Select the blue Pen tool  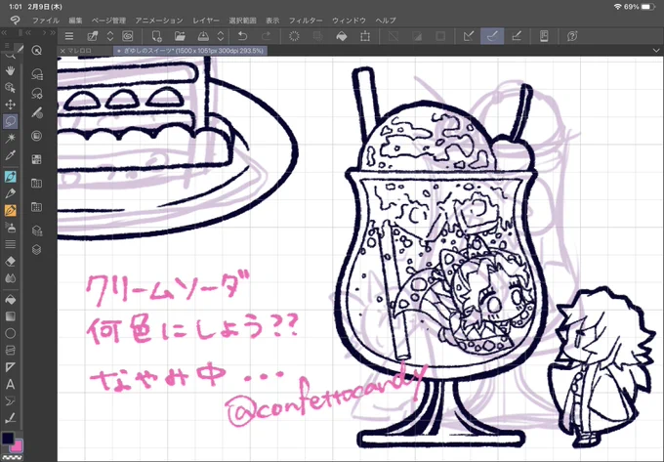coord(10,176)
